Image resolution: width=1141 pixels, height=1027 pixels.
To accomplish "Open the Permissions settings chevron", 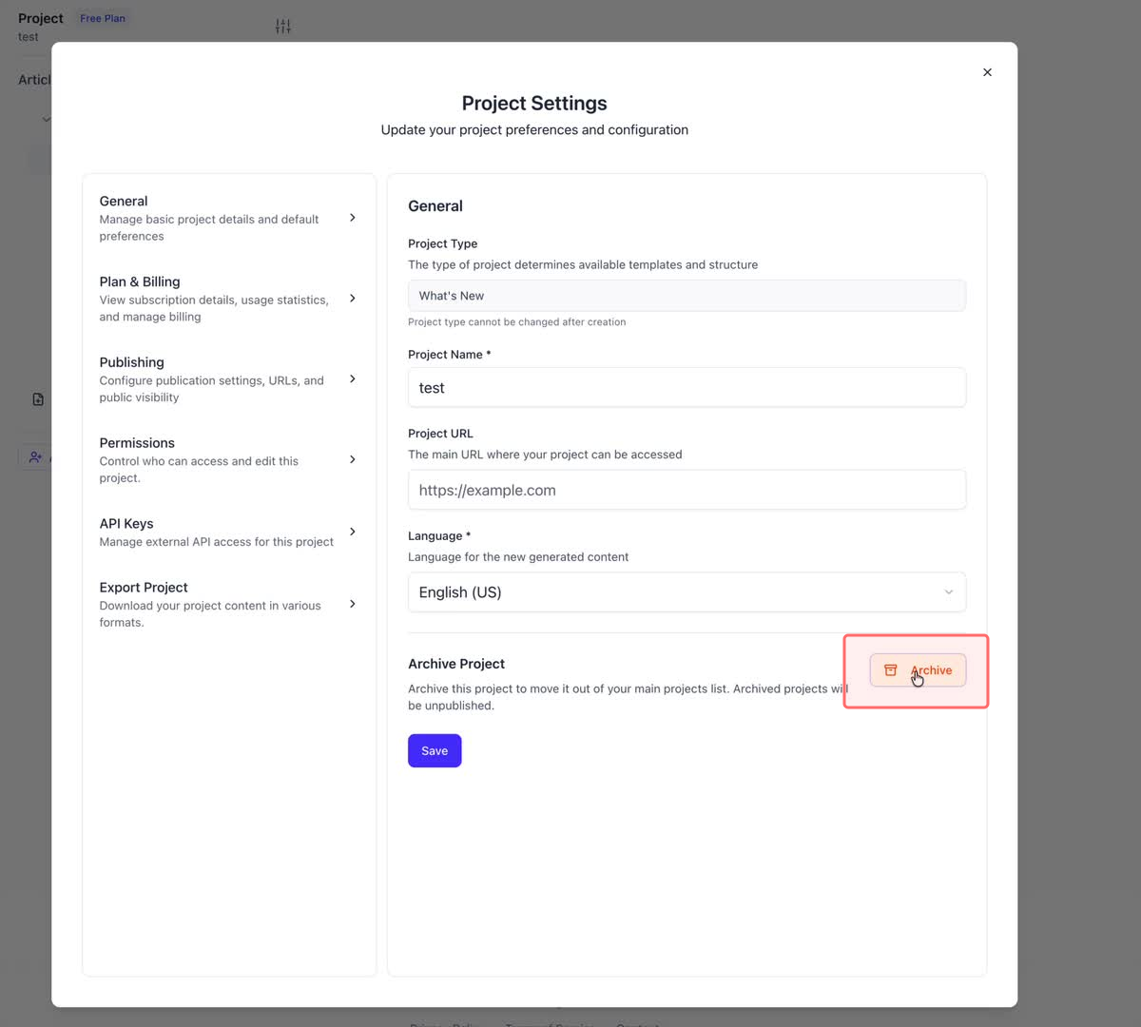I will pos(353,460).
